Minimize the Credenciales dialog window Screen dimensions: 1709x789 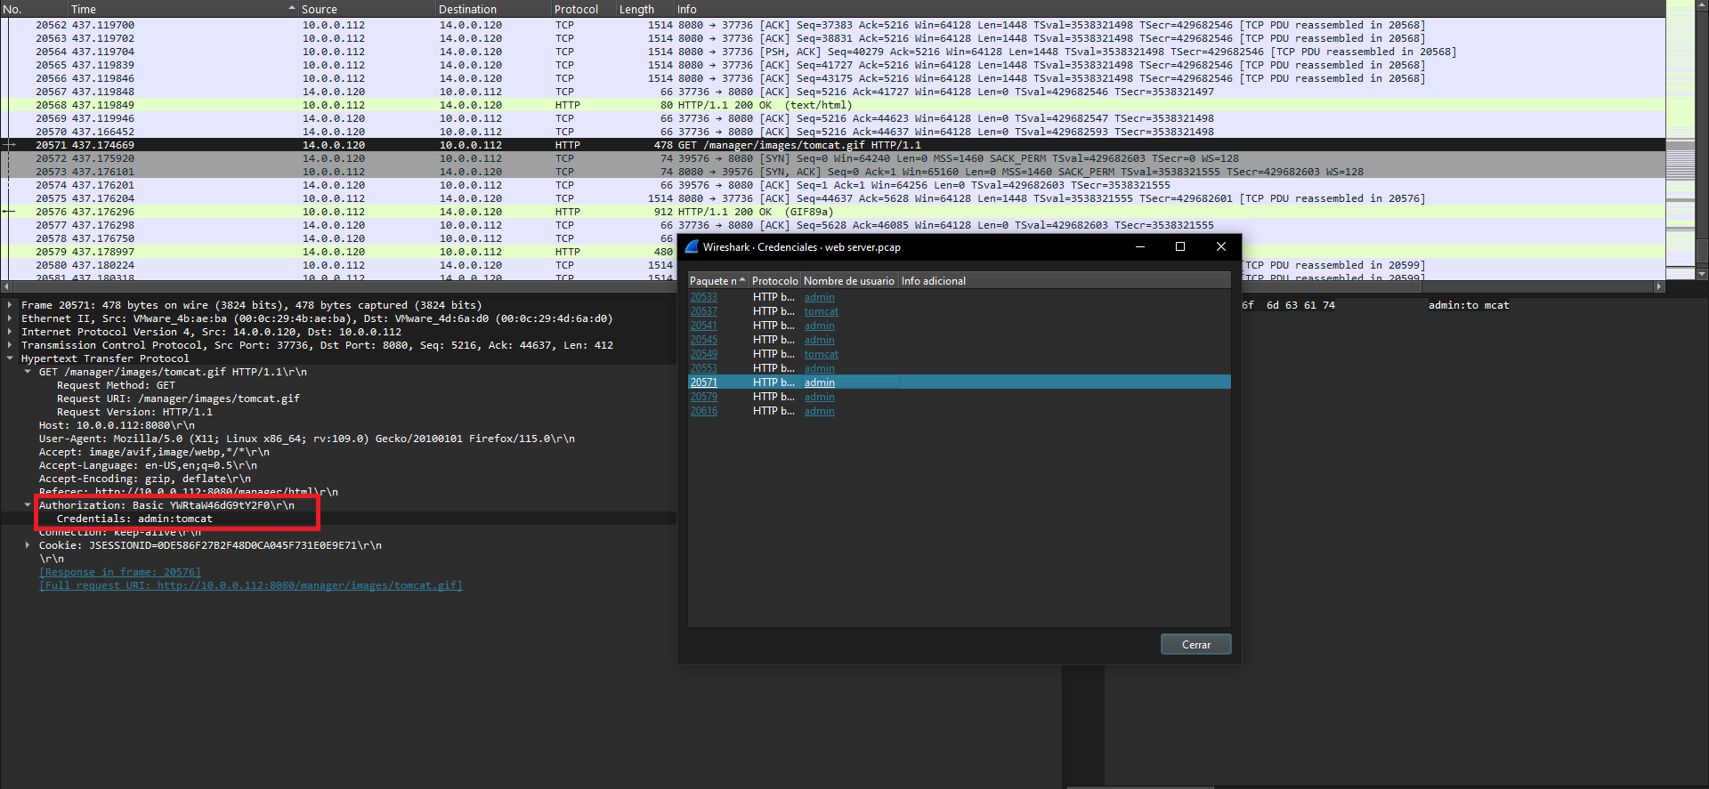click(1139, 247)
